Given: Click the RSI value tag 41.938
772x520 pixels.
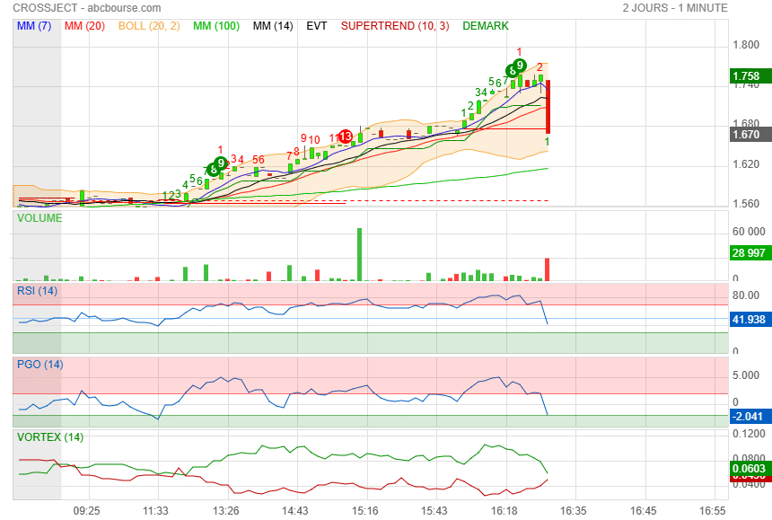Looking at the screenshot, I should click(x=749, y=319).
